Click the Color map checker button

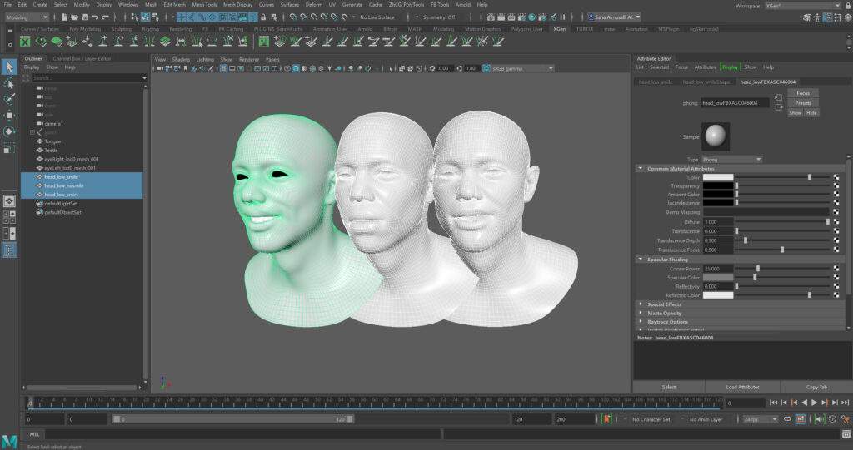pyautogui.click(x=836, y=177)
